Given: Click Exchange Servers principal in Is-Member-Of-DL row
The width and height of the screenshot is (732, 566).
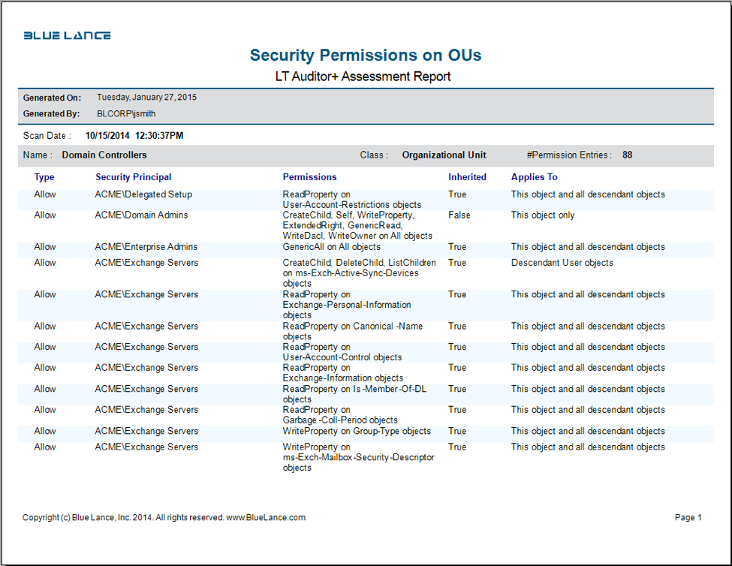Looking at the screenshot, I should click(146, 389).
